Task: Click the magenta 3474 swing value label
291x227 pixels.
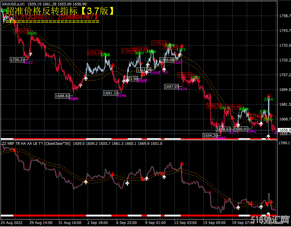Action: point(183,89)
